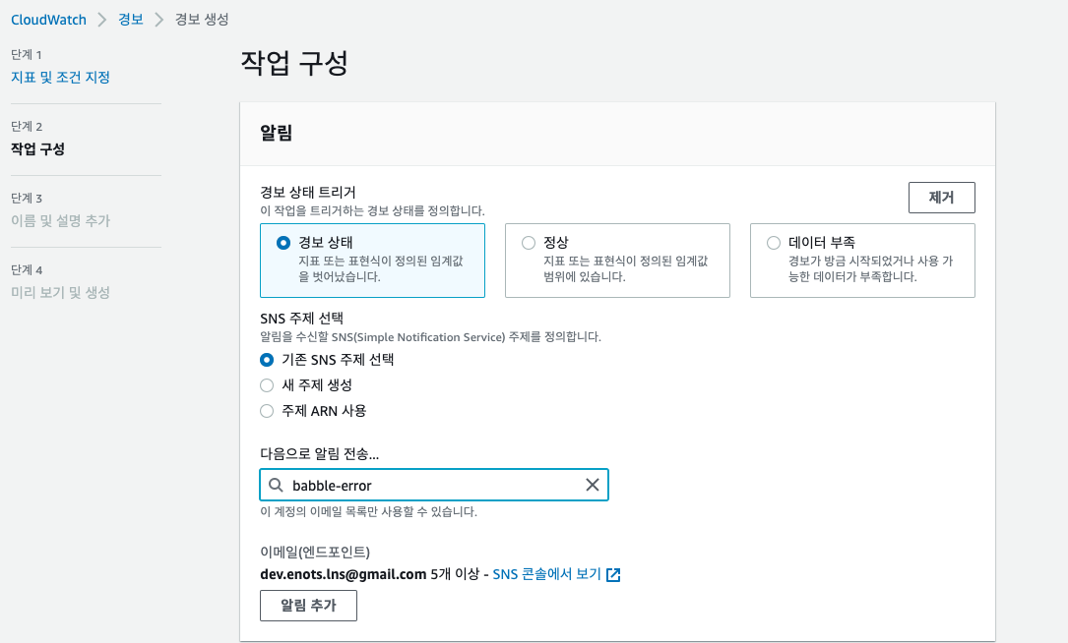
Task: Select step 2 작업 구성 in sidebar
Action: pyautogui.click(x=38, y=149)
